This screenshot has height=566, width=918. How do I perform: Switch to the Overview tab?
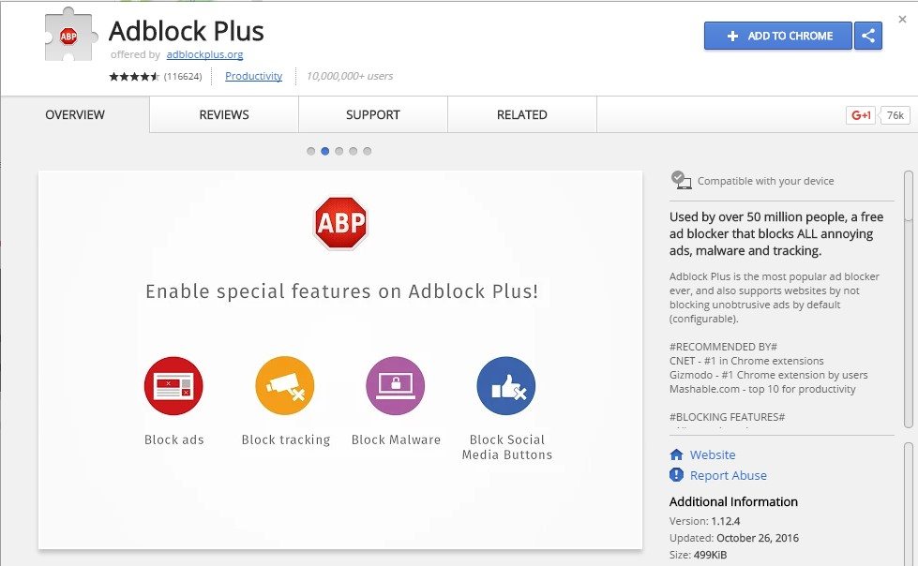click(x=75, y=114)
